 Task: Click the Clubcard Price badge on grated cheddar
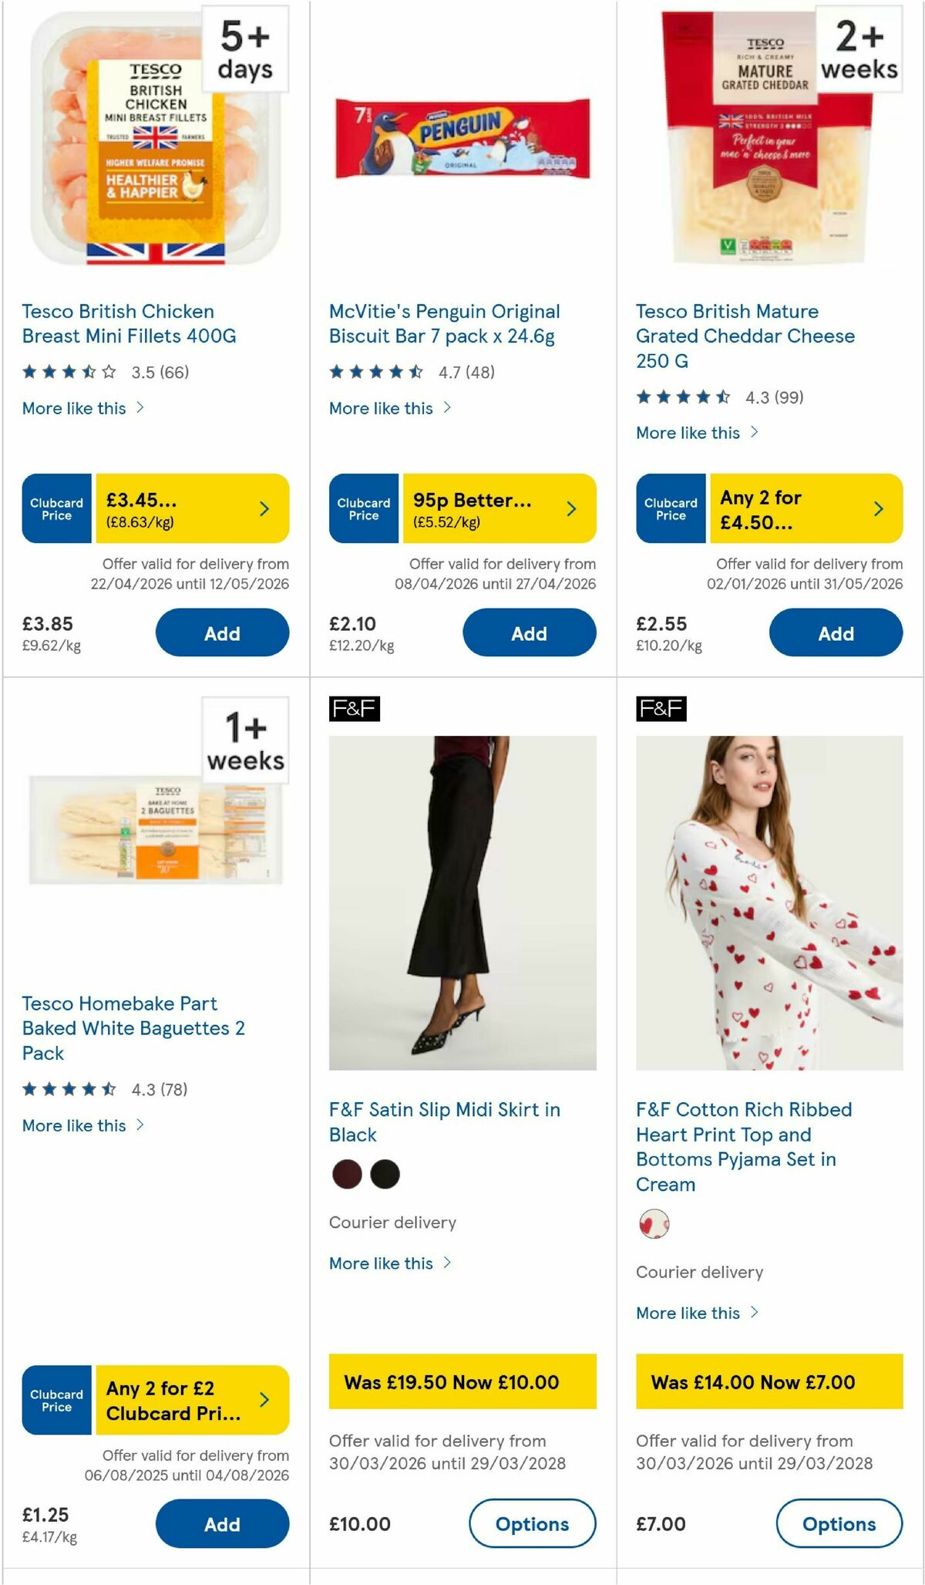pos(671,508)
